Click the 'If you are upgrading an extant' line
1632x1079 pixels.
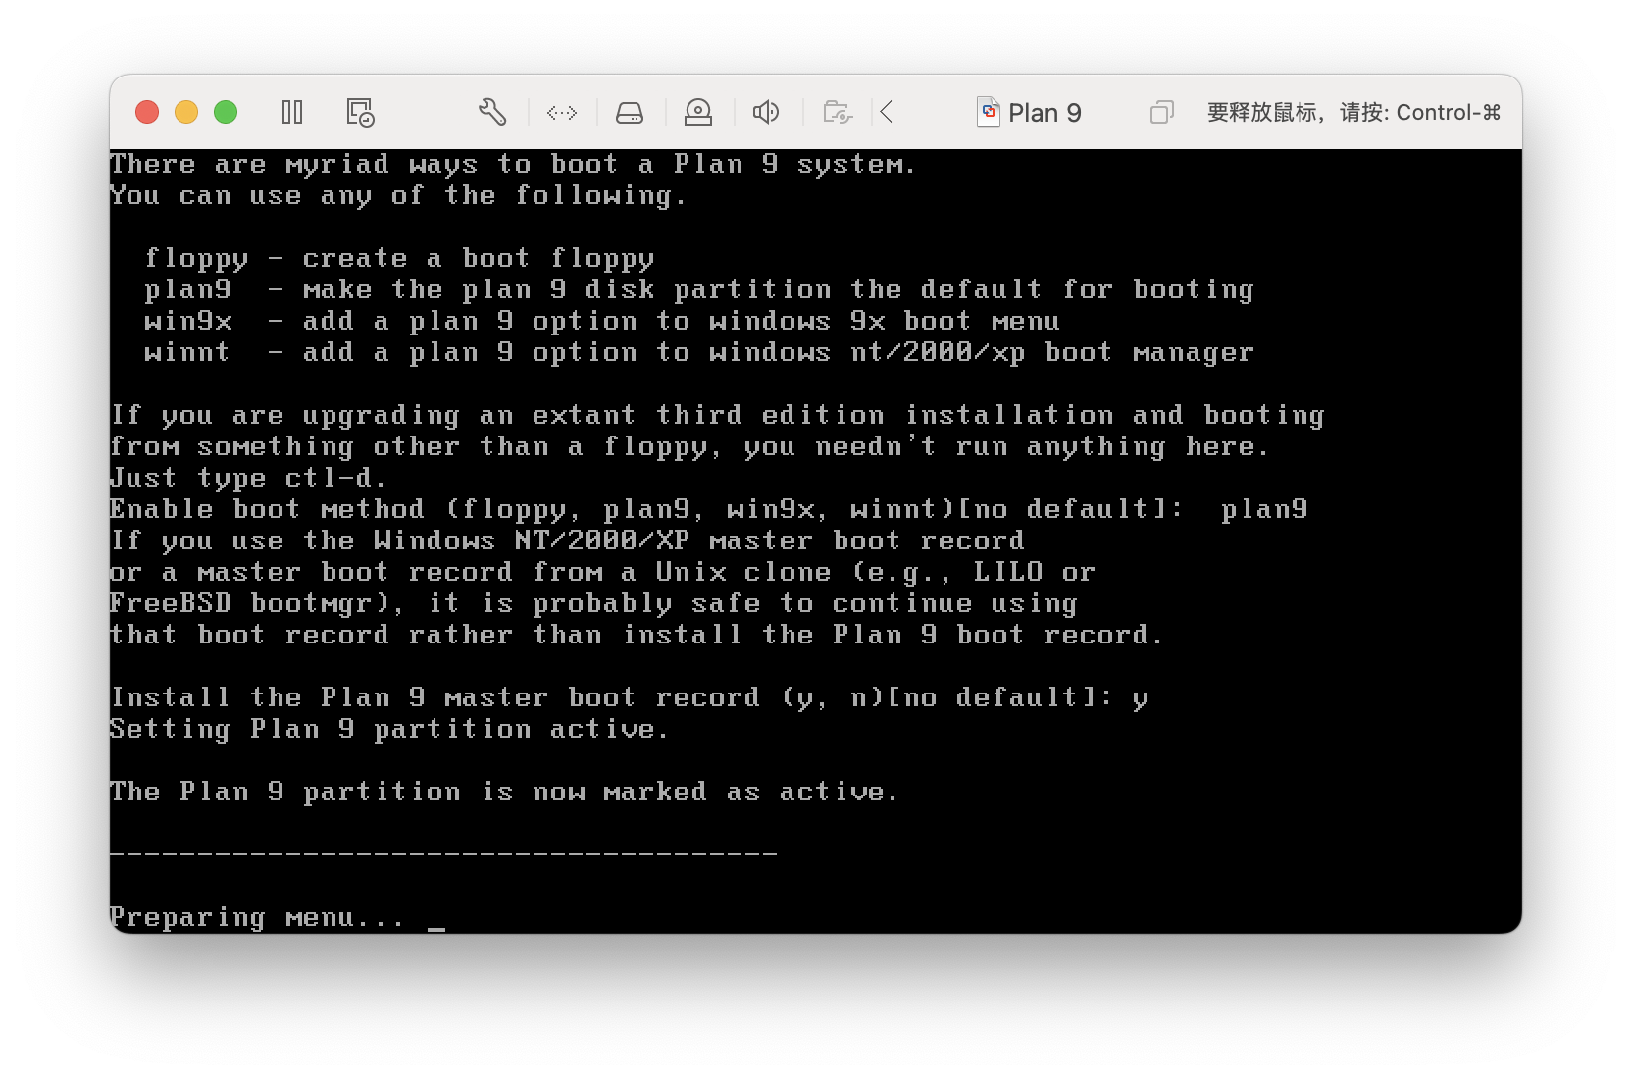[717, 415]
